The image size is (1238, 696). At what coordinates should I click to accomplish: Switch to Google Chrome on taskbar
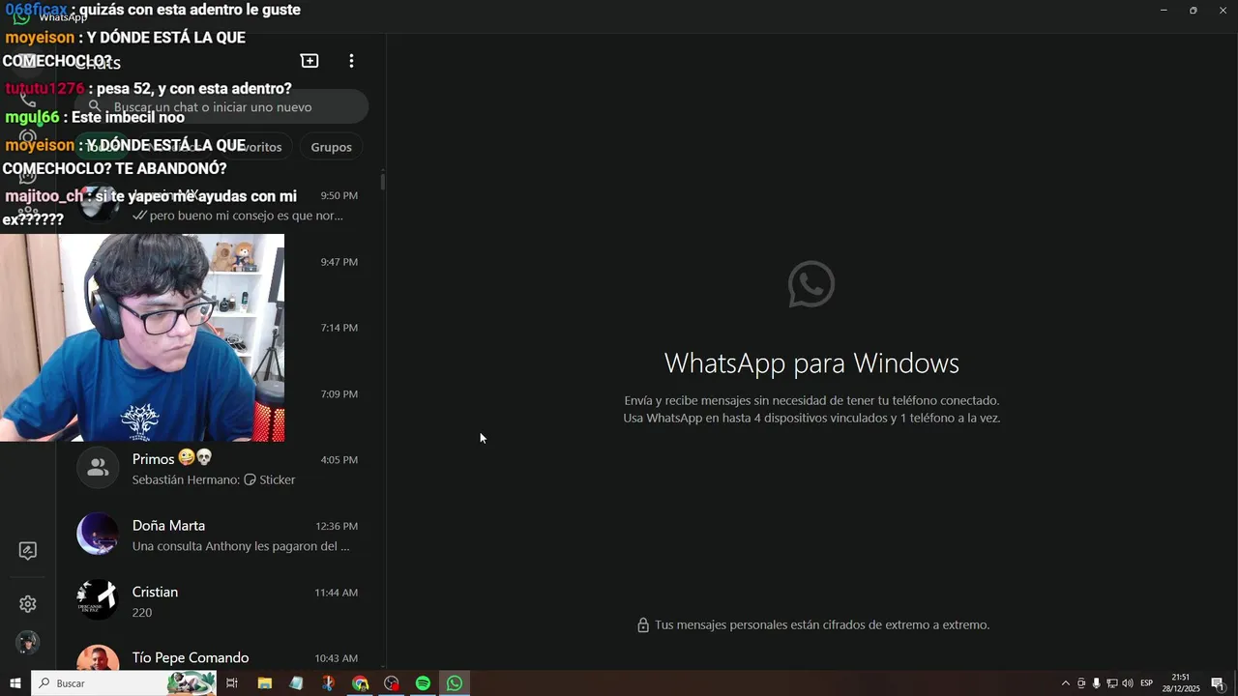tap(360, 683)
